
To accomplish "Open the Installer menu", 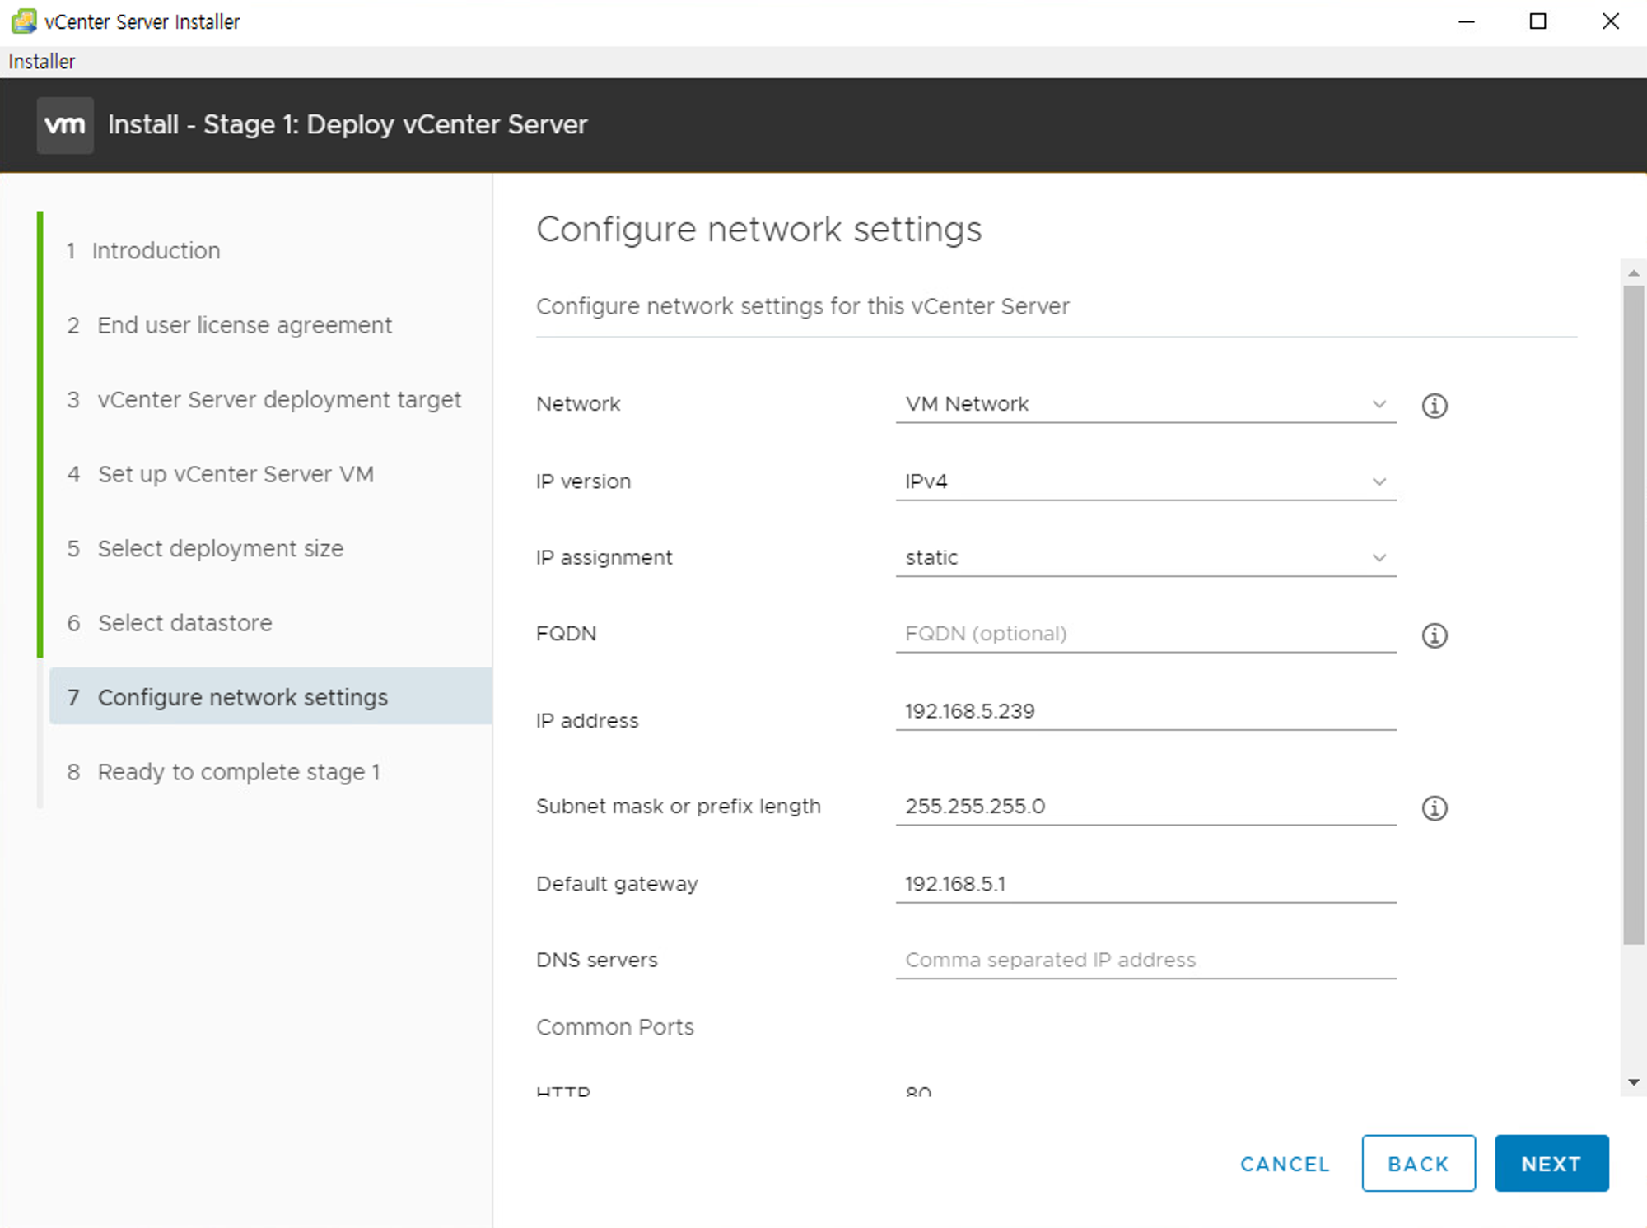I will (x=41, y=62).
